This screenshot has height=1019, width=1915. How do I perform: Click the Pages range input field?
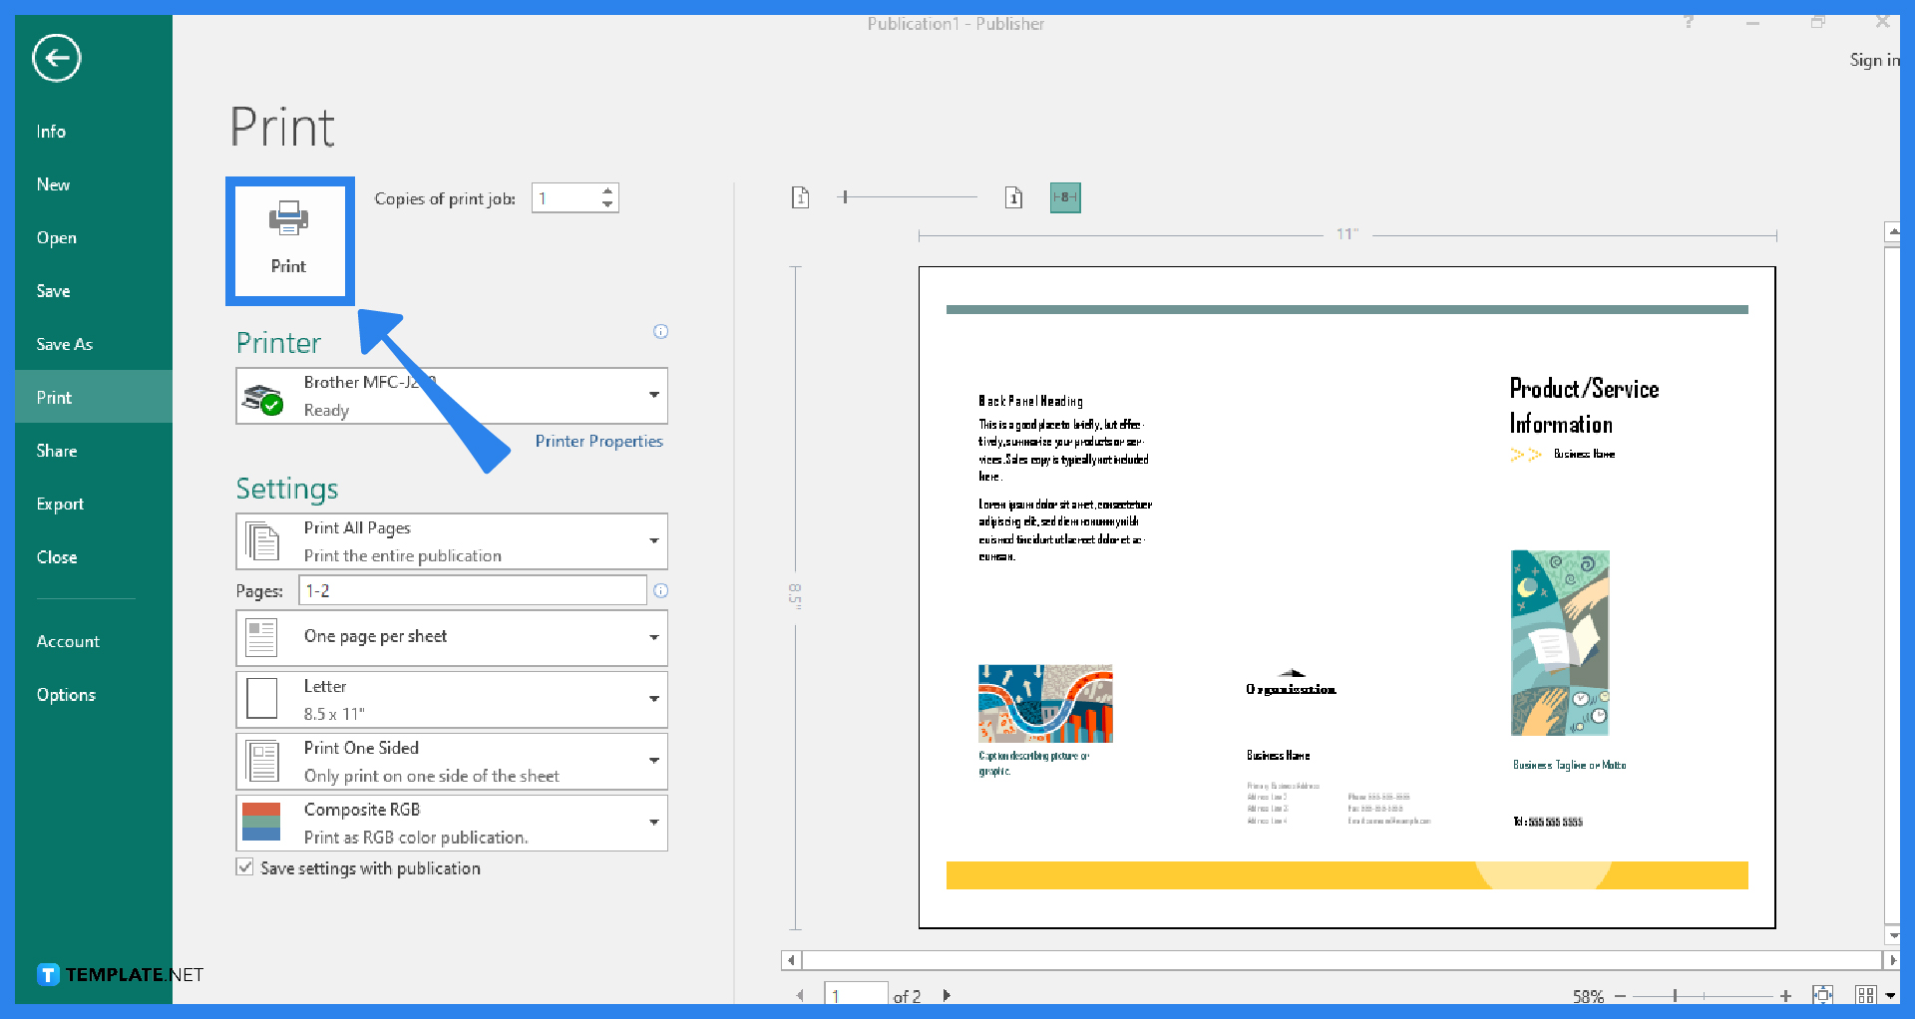pos(472,589)
